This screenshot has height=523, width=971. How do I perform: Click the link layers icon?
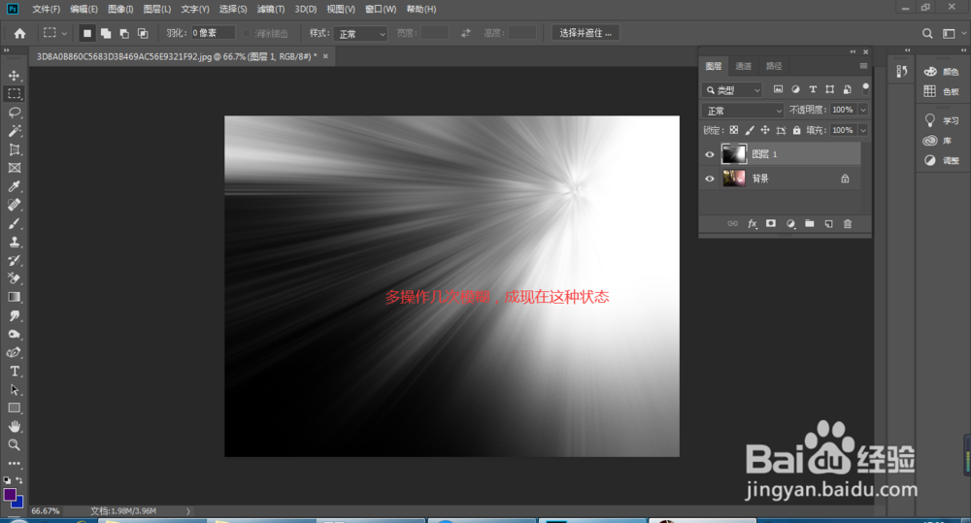[x=732, y=223]
